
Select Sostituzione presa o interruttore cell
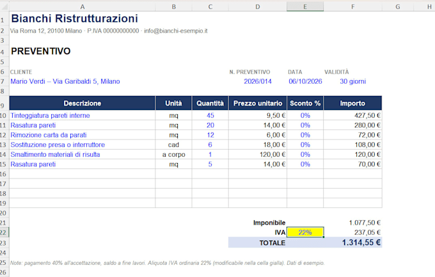coord(82,145)
